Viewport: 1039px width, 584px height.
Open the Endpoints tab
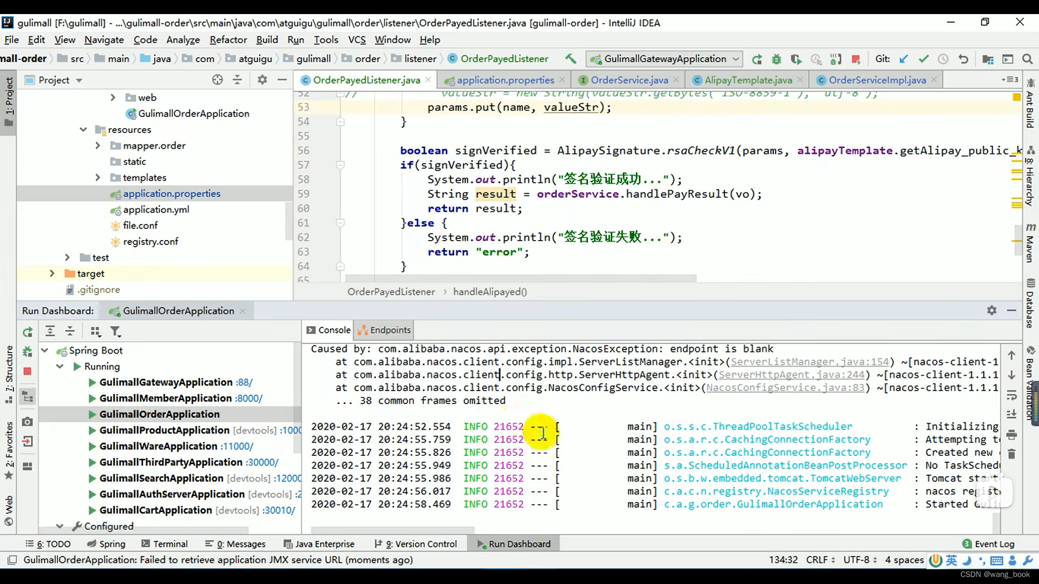click(x=384, y=330)
